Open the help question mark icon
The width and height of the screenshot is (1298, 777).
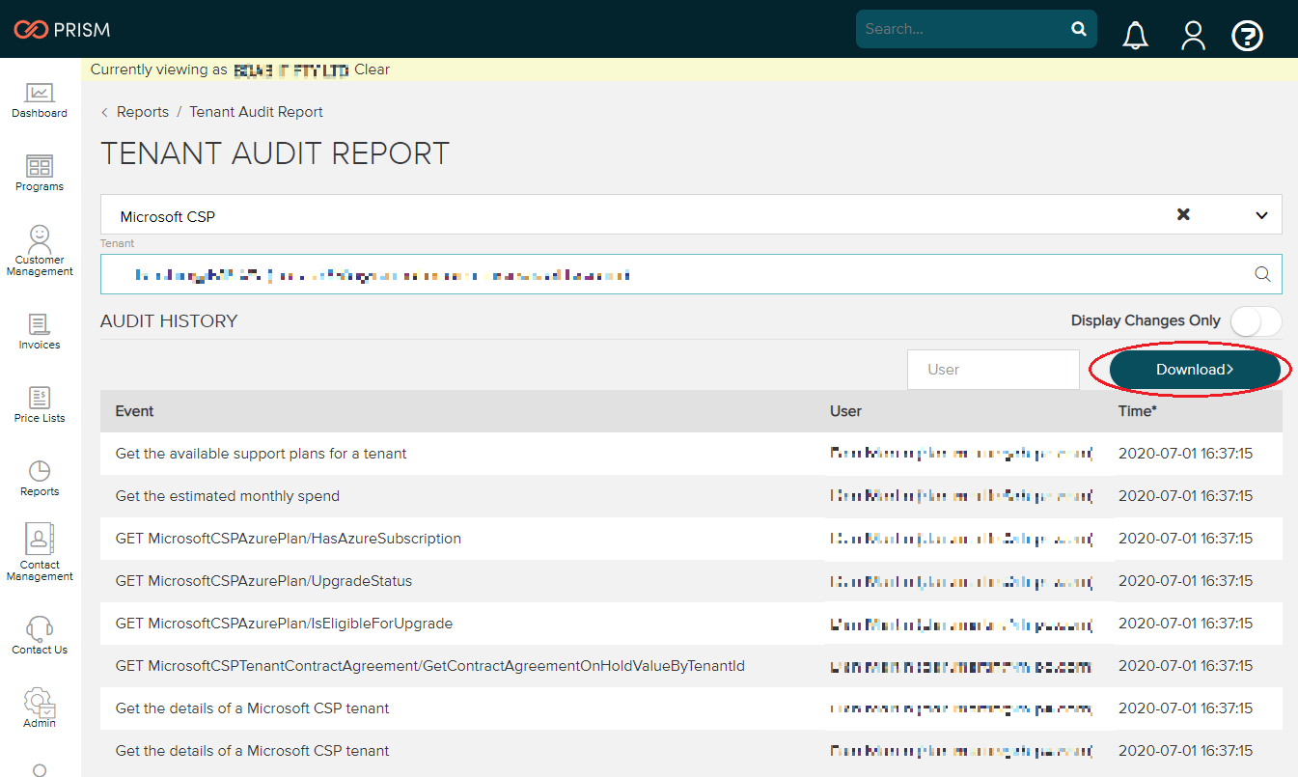coord(1247,35)
